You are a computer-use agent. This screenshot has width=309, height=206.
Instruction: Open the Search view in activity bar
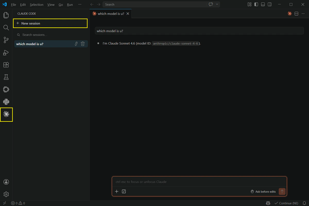click(6, 28)
